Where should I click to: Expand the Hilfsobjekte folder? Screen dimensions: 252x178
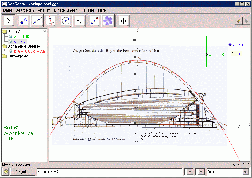click(5, 56)
